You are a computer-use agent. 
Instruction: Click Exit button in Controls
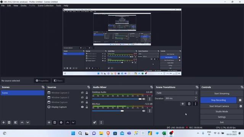click(222, 123)
